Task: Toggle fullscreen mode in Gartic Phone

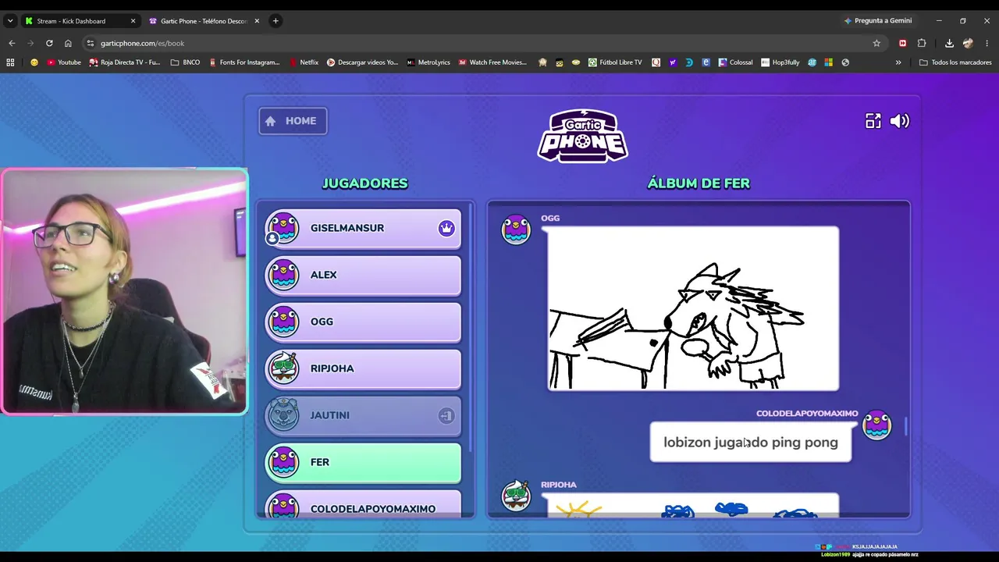Action: (x=873, y=121)
